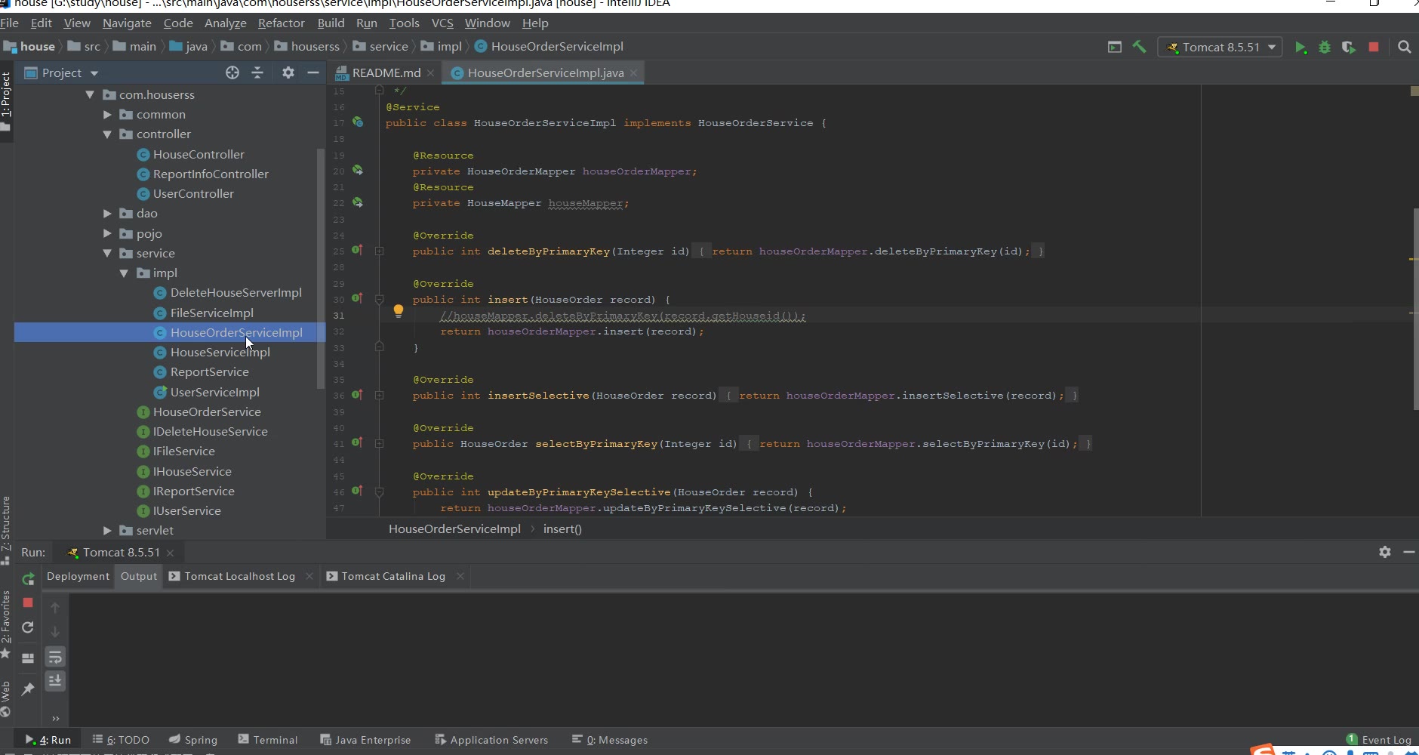Build project with the hammer icon
1419x755 pixels.
(1140, 47)
